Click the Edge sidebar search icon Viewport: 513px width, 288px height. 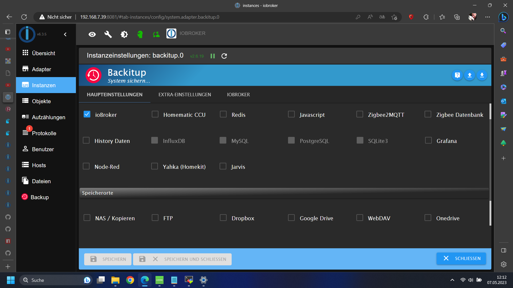coord(503,31)
